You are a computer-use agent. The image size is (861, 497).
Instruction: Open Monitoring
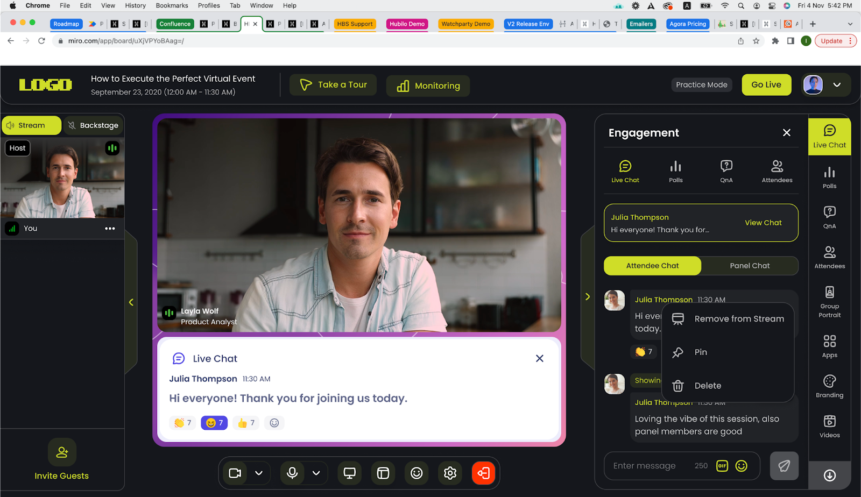428,86
